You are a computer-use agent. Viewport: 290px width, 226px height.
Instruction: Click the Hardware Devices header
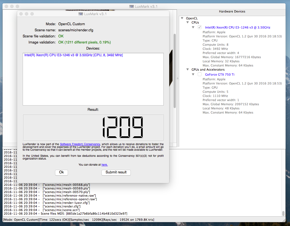coord(232,11)
